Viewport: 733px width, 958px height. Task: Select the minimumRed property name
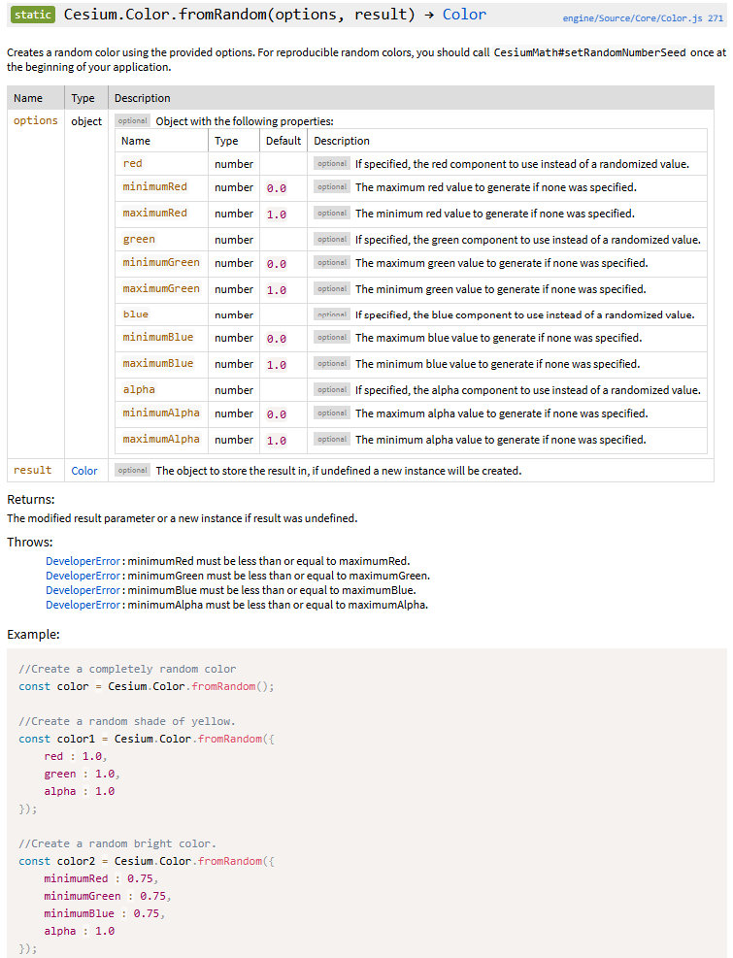click(154, 186)
